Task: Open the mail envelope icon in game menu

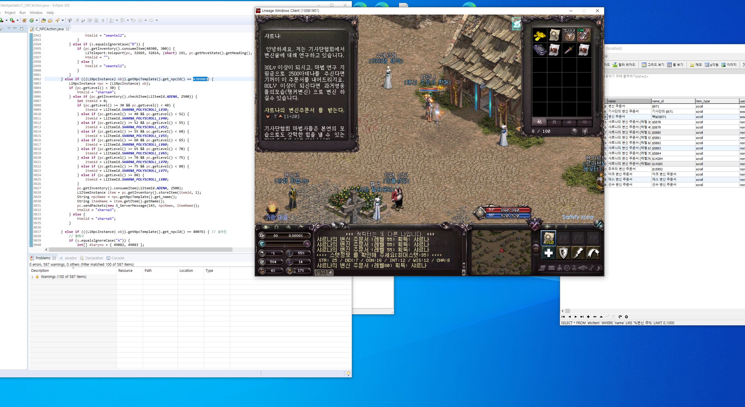Action: (551, 268)
